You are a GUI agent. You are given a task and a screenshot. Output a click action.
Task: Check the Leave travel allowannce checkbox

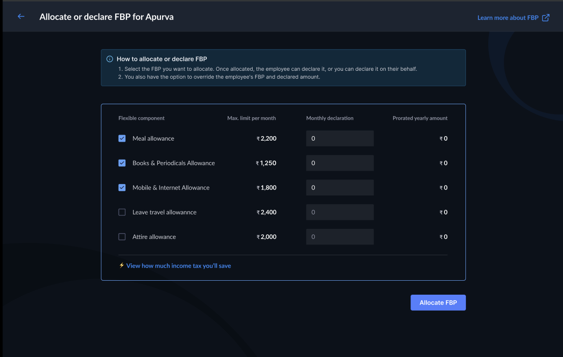tap(122, 212)
